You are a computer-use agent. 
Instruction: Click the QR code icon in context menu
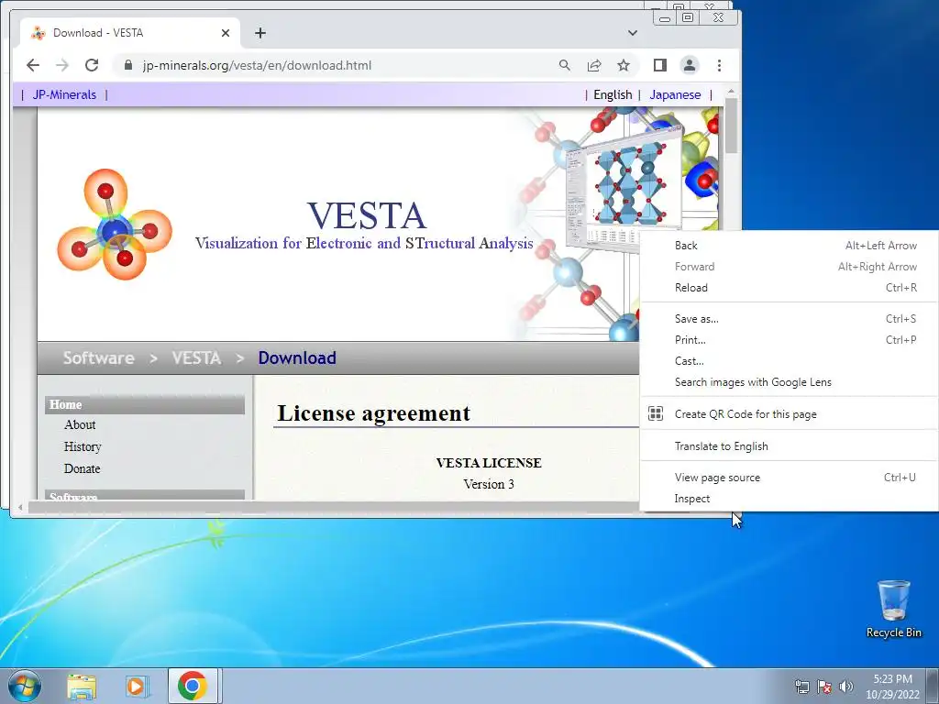656,413
